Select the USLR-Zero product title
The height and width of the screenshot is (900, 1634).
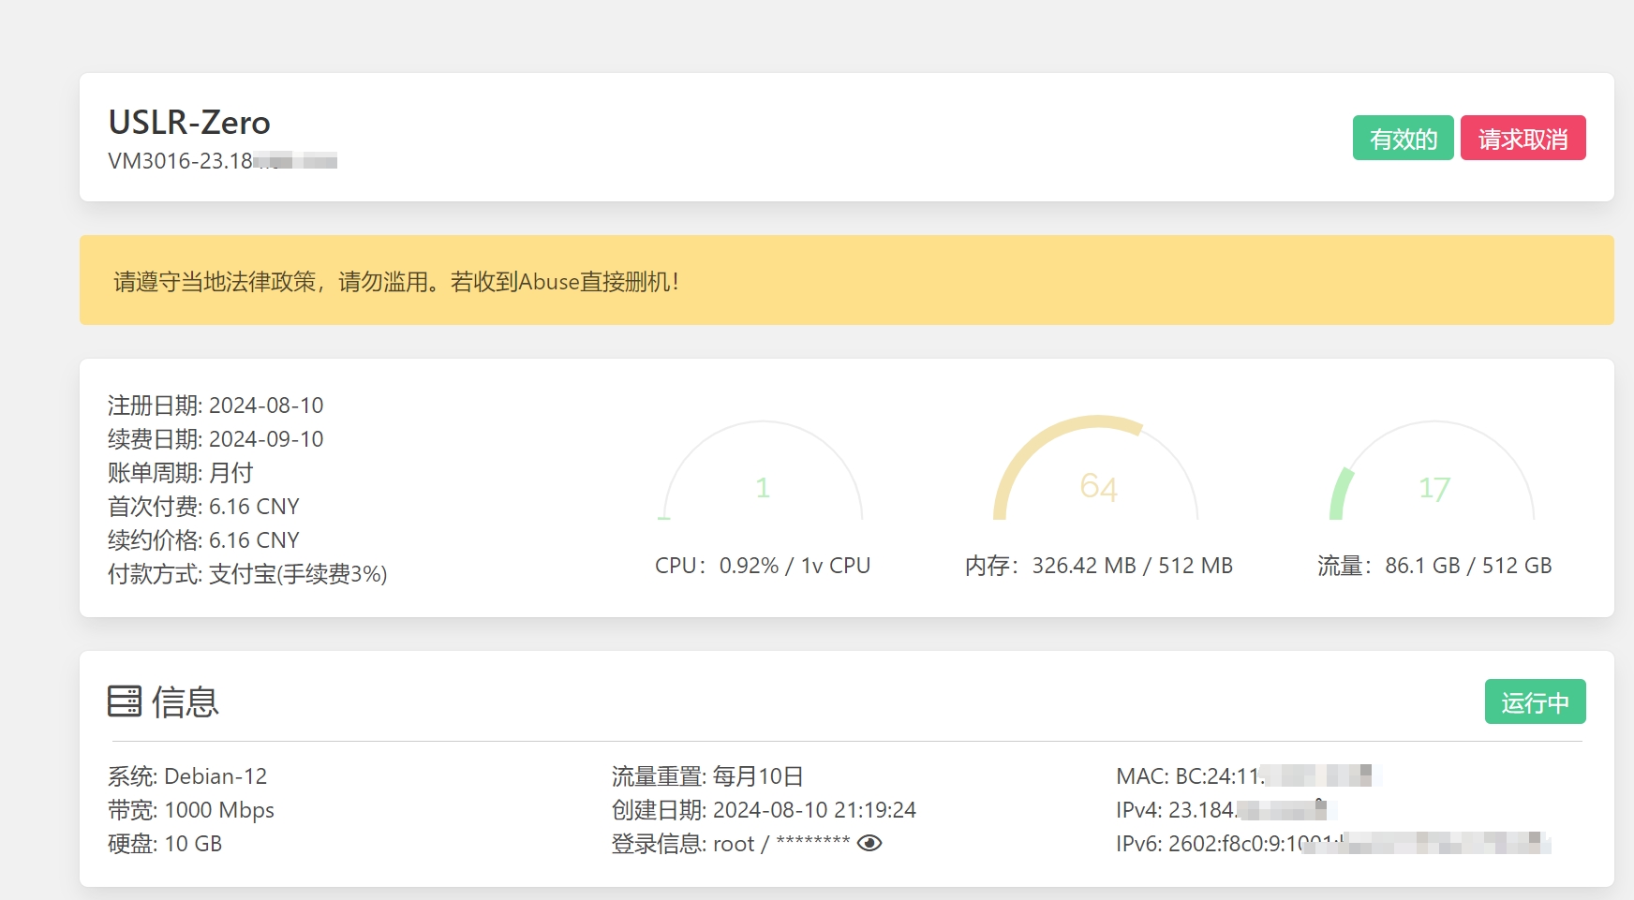(x=189, y=123)
